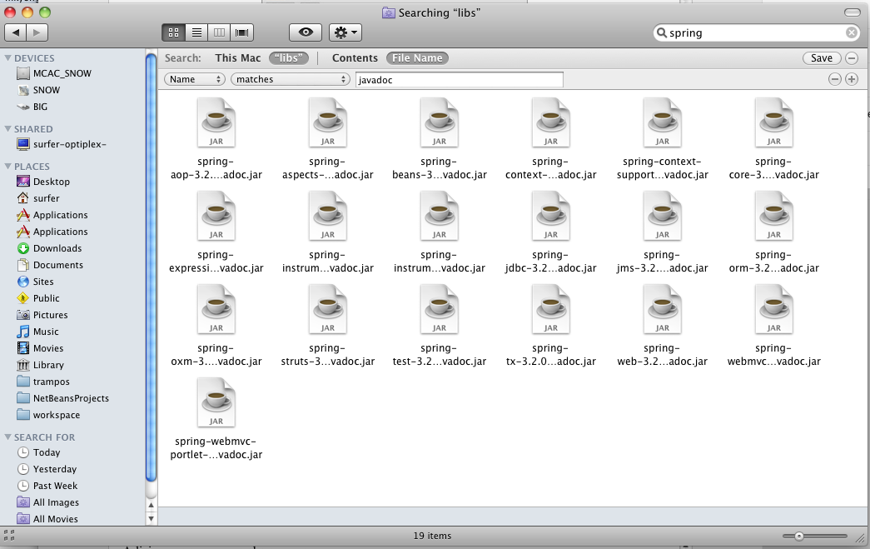Clear the spring search text

coord(851,32)
